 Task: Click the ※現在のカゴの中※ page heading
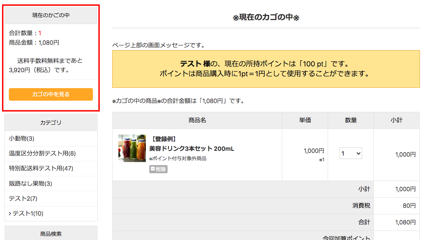[x=266, y=18]
